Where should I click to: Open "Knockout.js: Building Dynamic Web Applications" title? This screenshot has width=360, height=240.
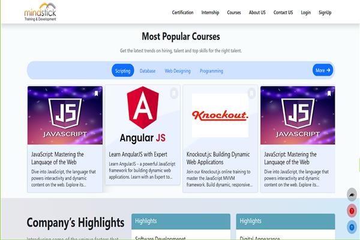point(218,158)
